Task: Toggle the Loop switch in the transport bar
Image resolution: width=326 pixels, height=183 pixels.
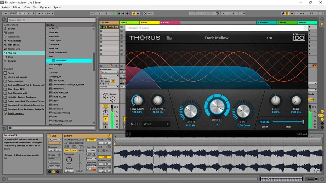Action: [217, 13]
